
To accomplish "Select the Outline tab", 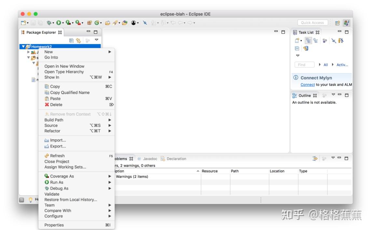I will point(305,96).
